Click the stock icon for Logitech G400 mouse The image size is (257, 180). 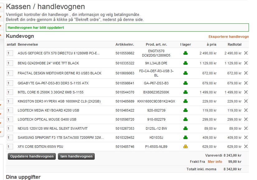pos(185,119)
